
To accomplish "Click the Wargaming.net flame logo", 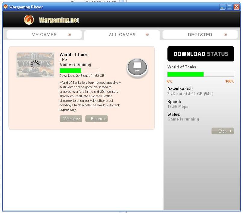I will click(29, 20).
